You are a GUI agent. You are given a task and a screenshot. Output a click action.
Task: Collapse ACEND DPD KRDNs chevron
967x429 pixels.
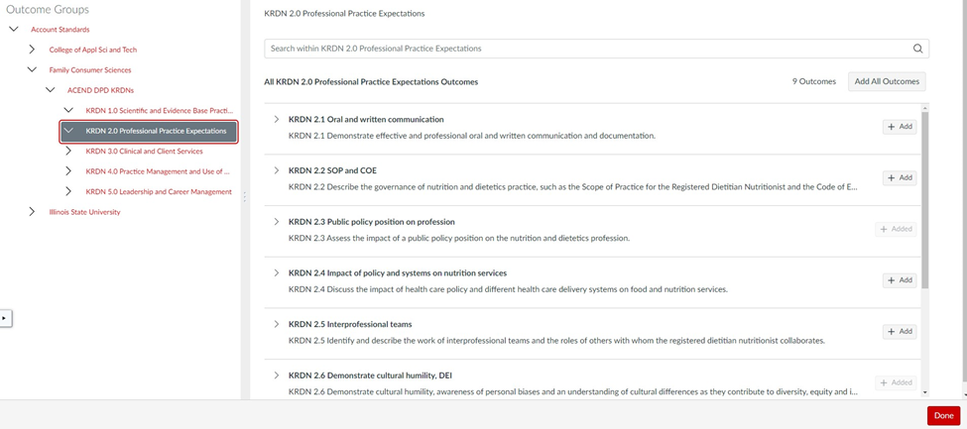point(51,90)
